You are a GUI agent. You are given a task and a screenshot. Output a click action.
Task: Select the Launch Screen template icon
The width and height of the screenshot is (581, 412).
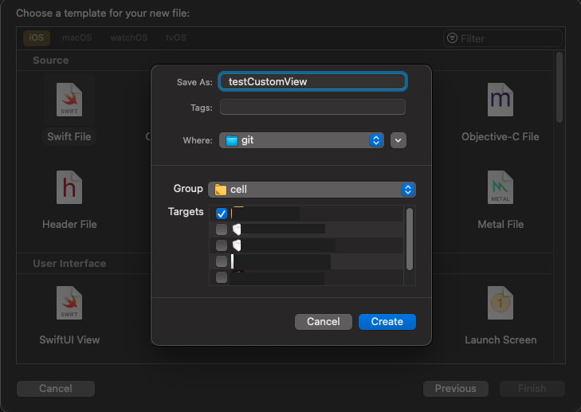click(x=501, y=303)
